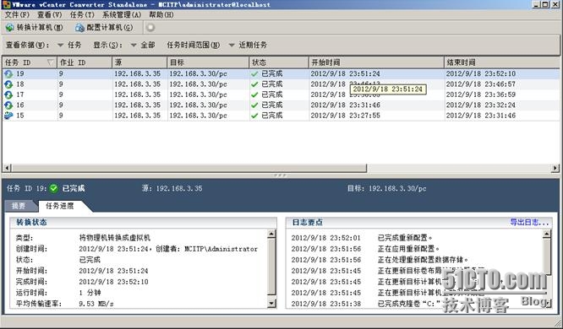Open the 查看依据 任务 dropdown
The image size is (563, 329).
point(69,45)
